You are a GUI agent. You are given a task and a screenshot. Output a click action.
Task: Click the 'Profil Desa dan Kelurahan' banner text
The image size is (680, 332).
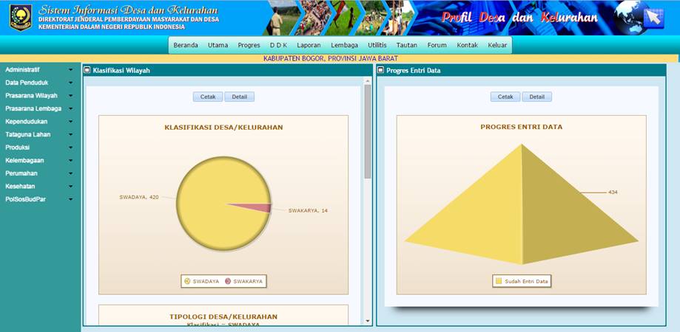click(519, 18)
